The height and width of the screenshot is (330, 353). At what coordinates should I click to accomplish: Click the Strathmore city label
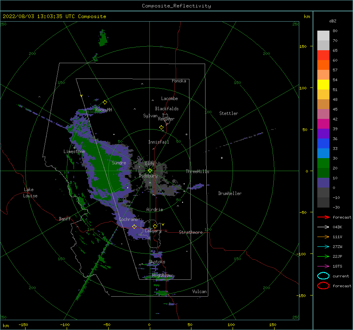191,232
